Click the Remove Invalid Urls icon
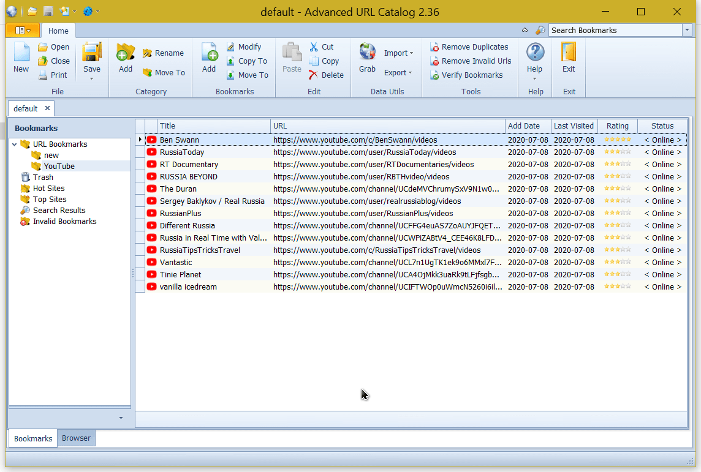The image size is (701, 472). click(x=436, y=61)
